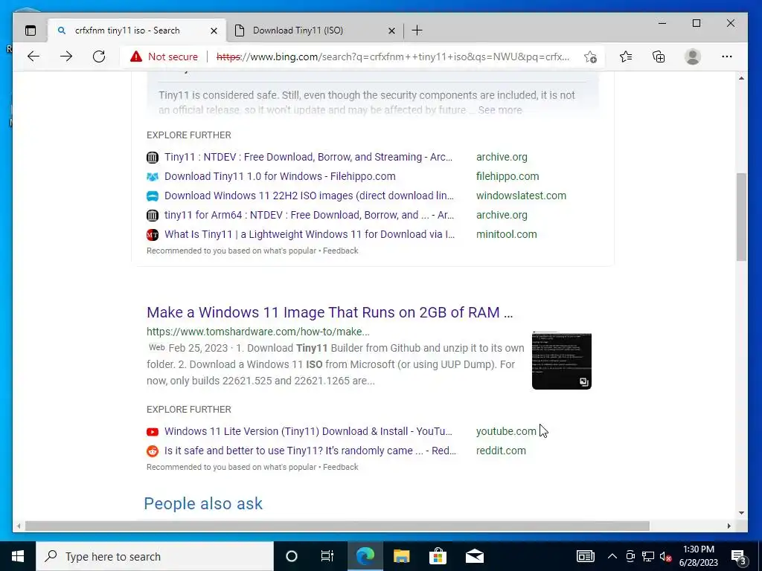Expand the snippet with See more

(x=500, y=110)
